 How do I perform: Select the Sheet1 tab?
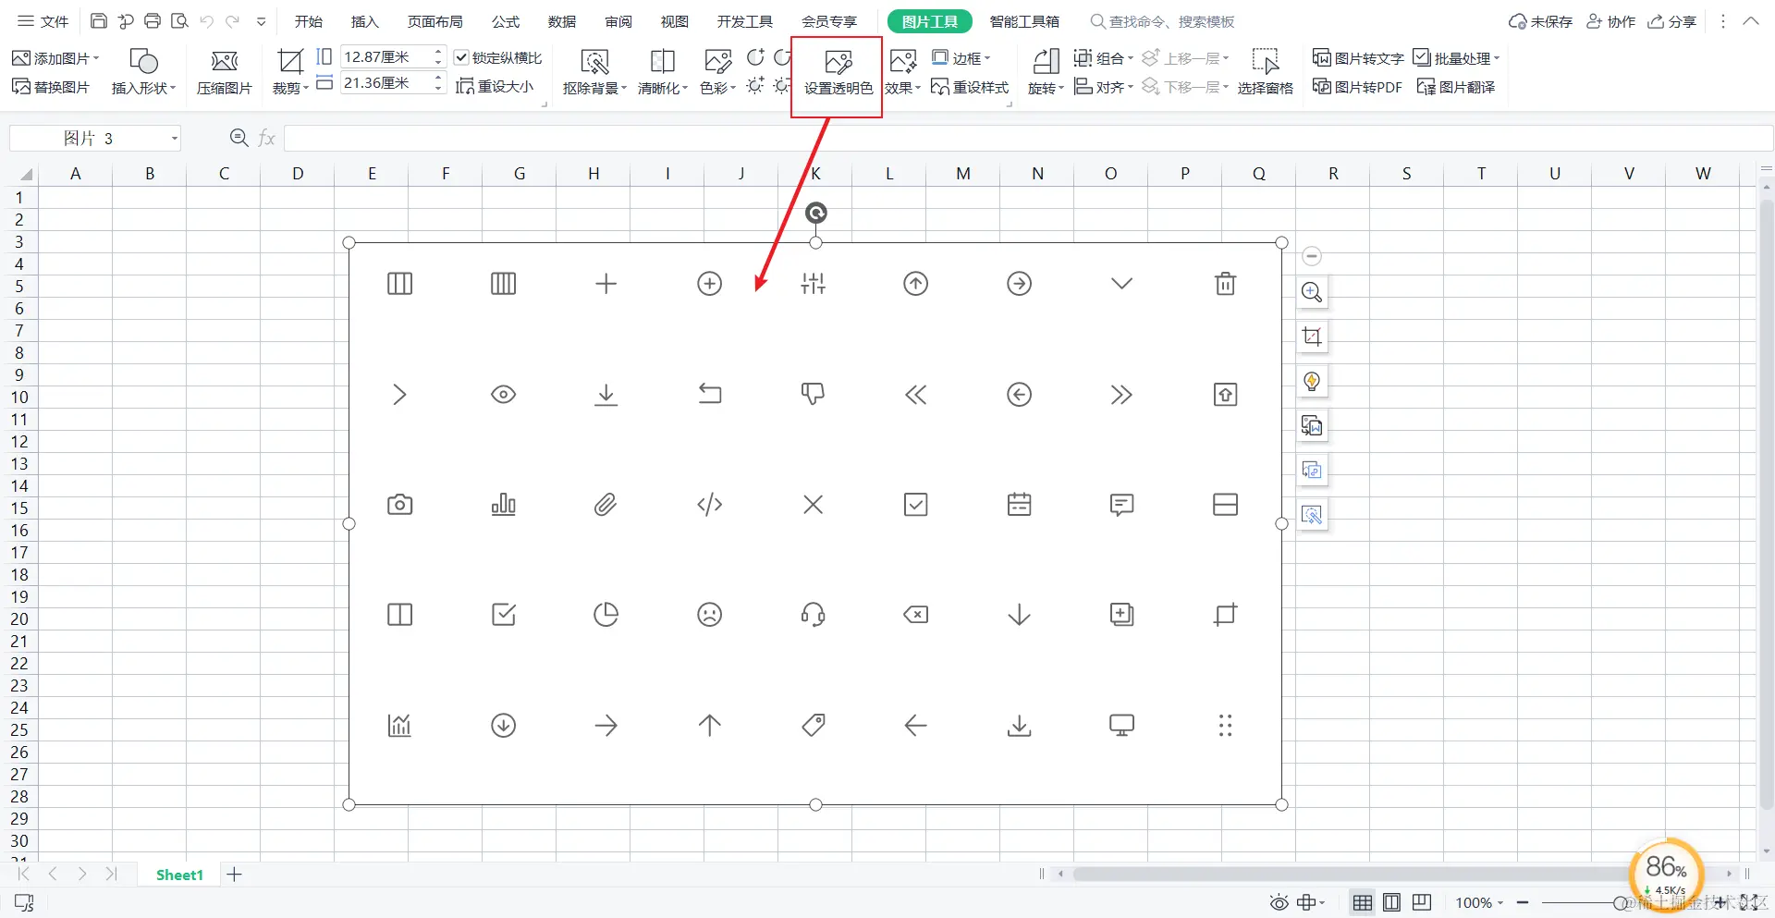click(x=179, y=875)
